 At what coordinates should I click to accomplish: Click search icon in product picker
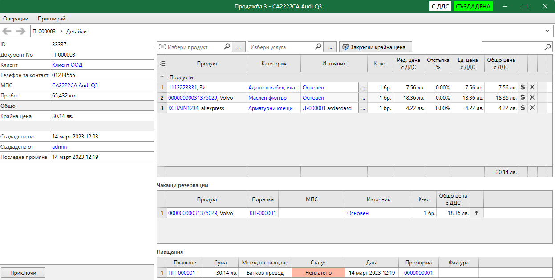(227, 47)
